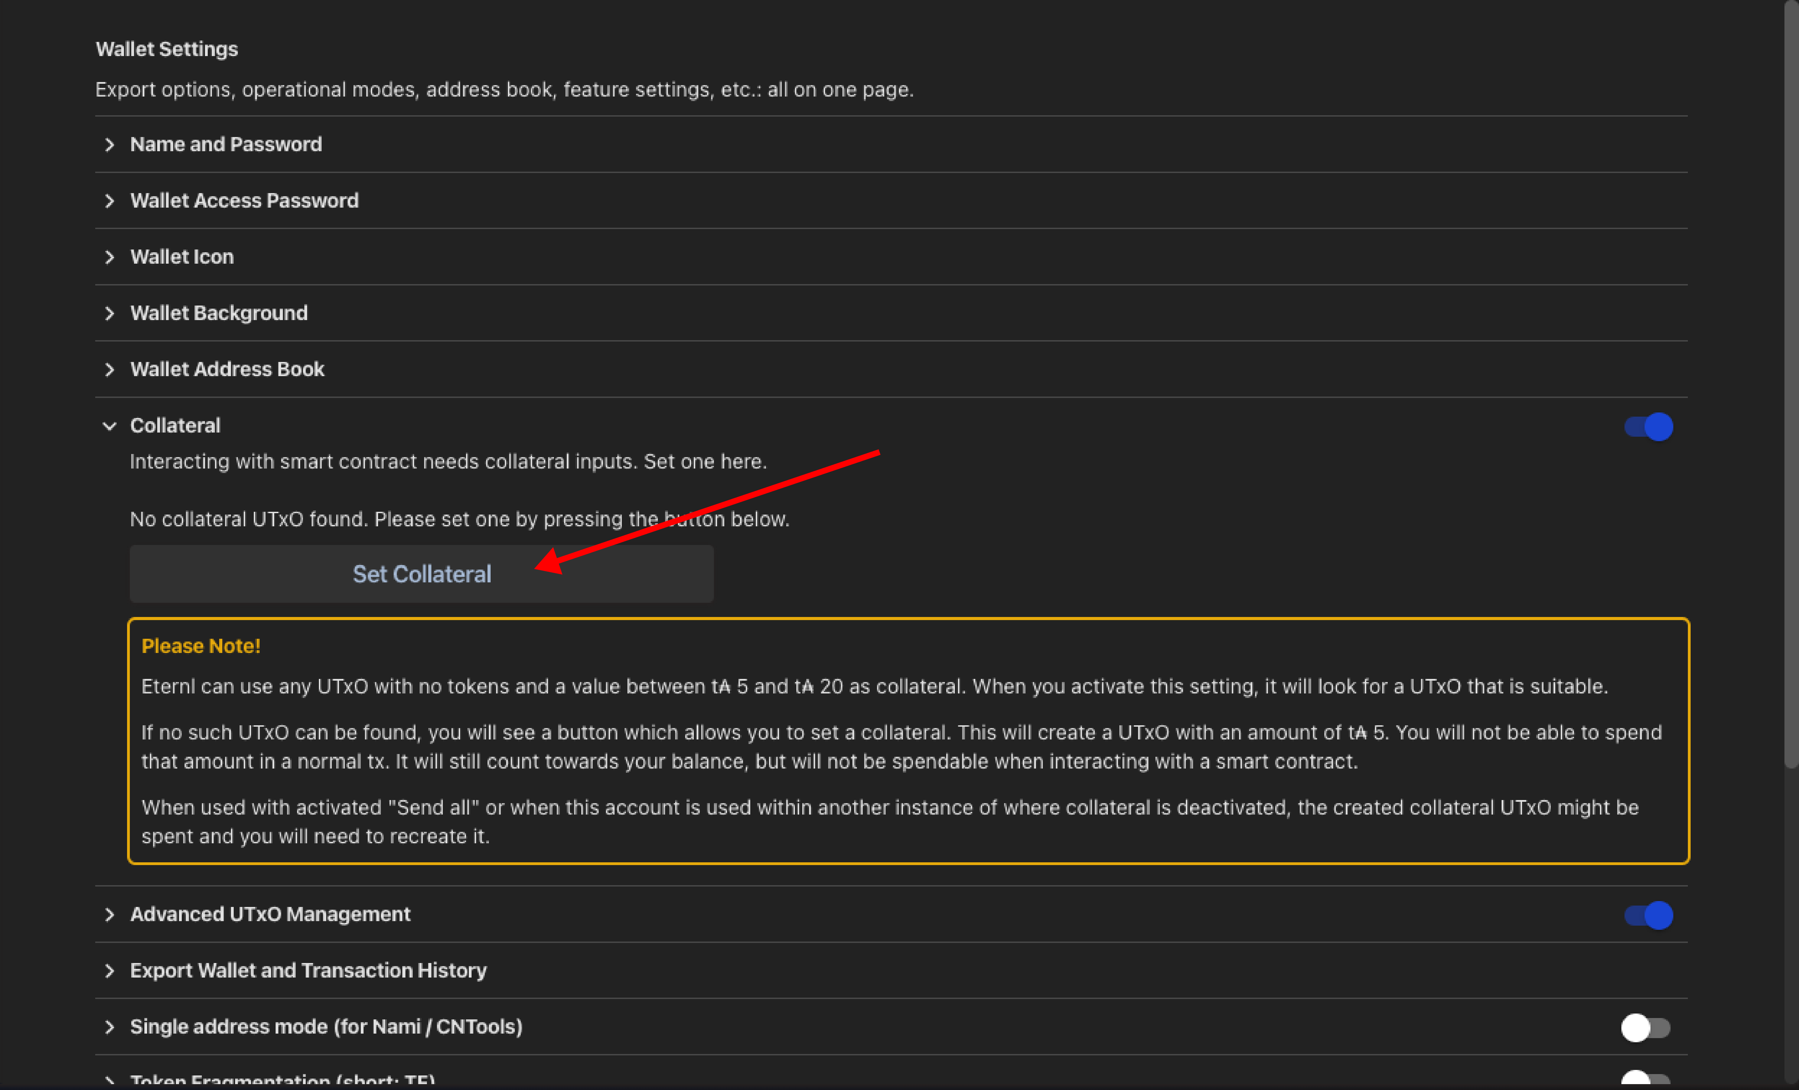Expand Name and Password chevron
Viewport: 1799px width, 1090px height.
click(x=109, y=144)
